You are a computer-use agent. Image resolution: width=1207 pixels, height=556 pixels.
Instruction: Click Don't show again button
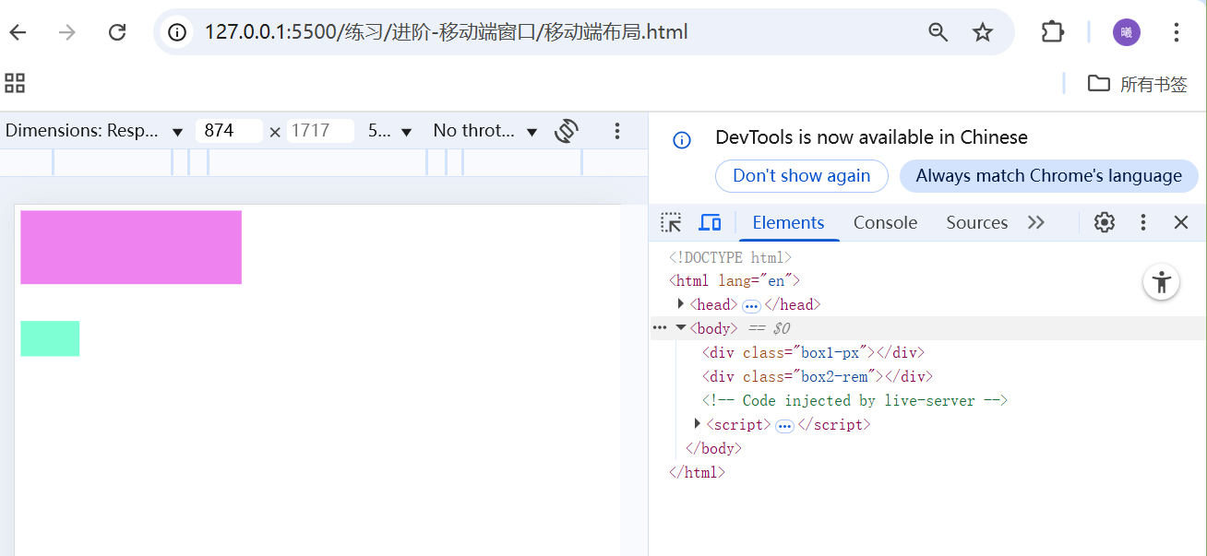pyautogui.click(x=802, y=176)
